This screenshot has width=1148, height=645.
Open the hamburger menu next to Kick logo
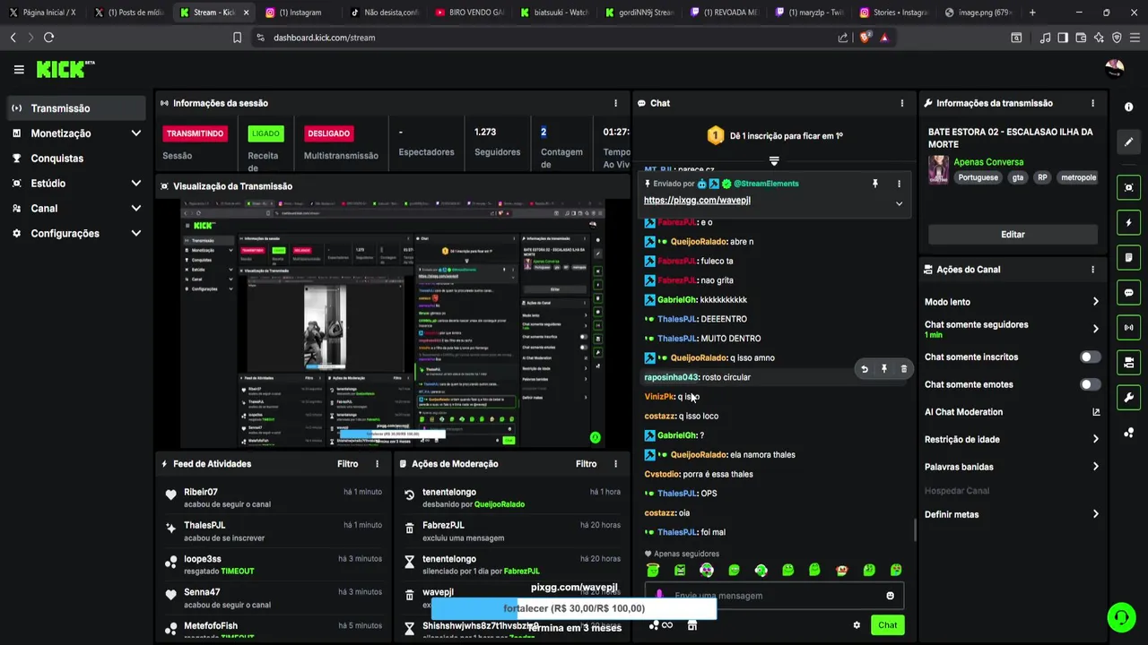click(19, 69)
